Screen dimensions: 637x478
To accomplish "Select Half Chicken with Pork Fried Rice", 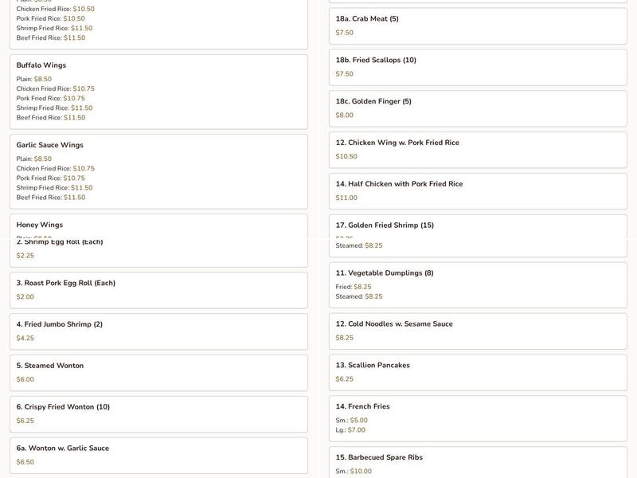I will pyautogui.click(x=478, y=191).
